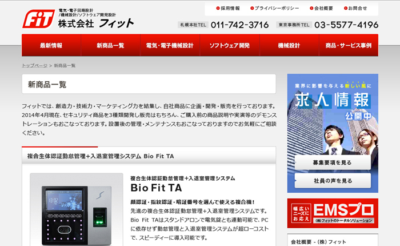Image resolution: width=400 pixels, height=246 pixels.
Task: Open 採用情報 link in top bar
Action: click(228, 9)
